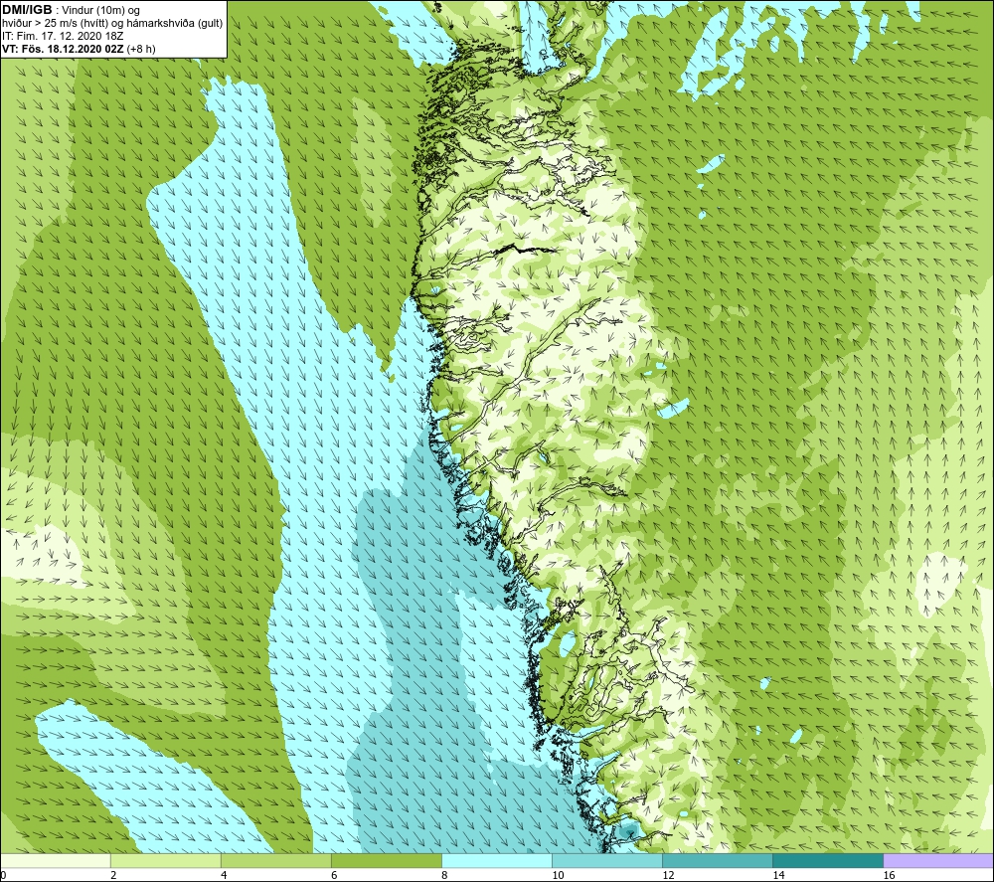Click the 'DMI/IGB' title text
Image resolution: width=994 pixels, height=882 pixels.
(x=27, y=10)
